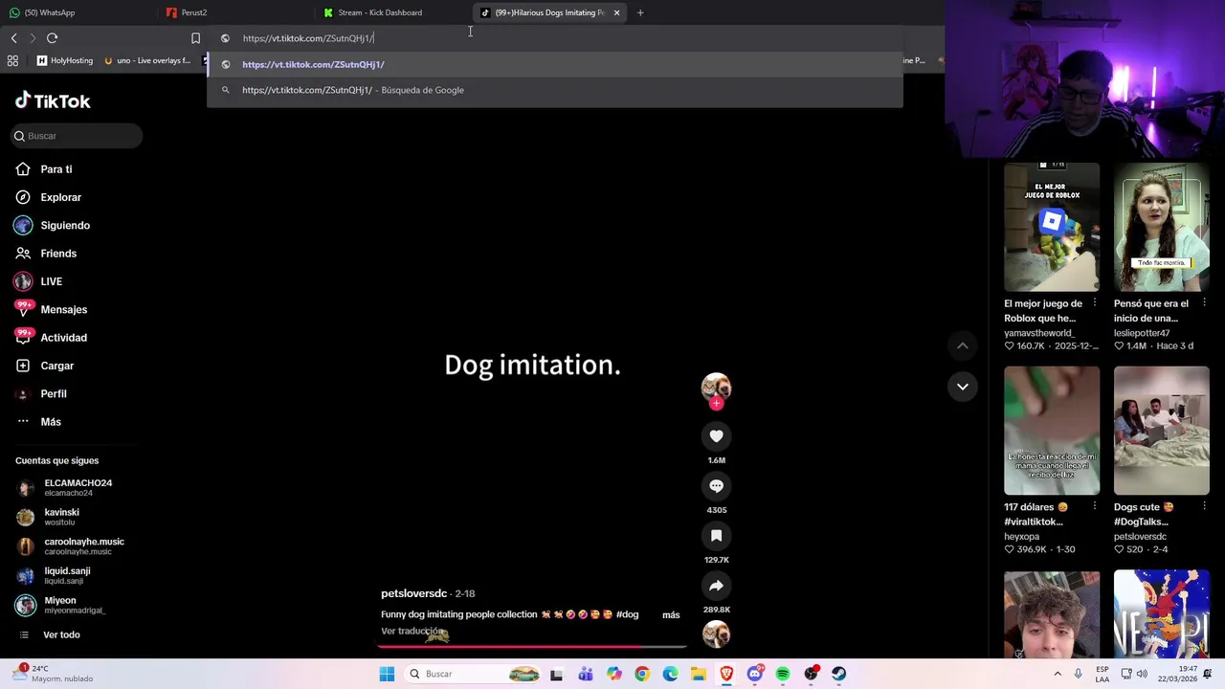1225x689 pixels.
Task: Open options for Dogs cute card
Action: [x=1204, y=507]
